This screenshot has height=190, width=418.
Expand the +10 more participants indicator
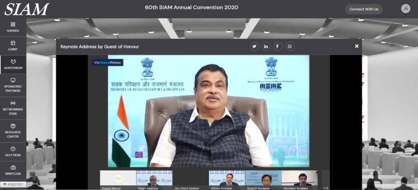[325, 188]
